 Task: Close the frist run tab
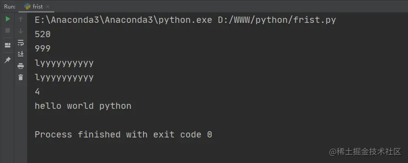(x=48, y=7)
